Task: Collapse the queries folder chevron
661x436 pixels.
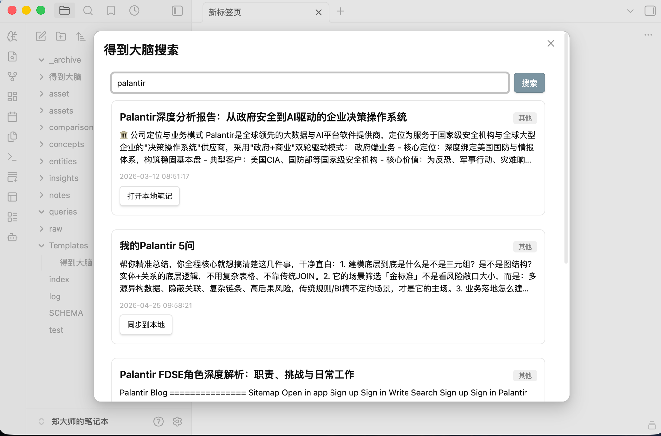Action: pos(41,212)
